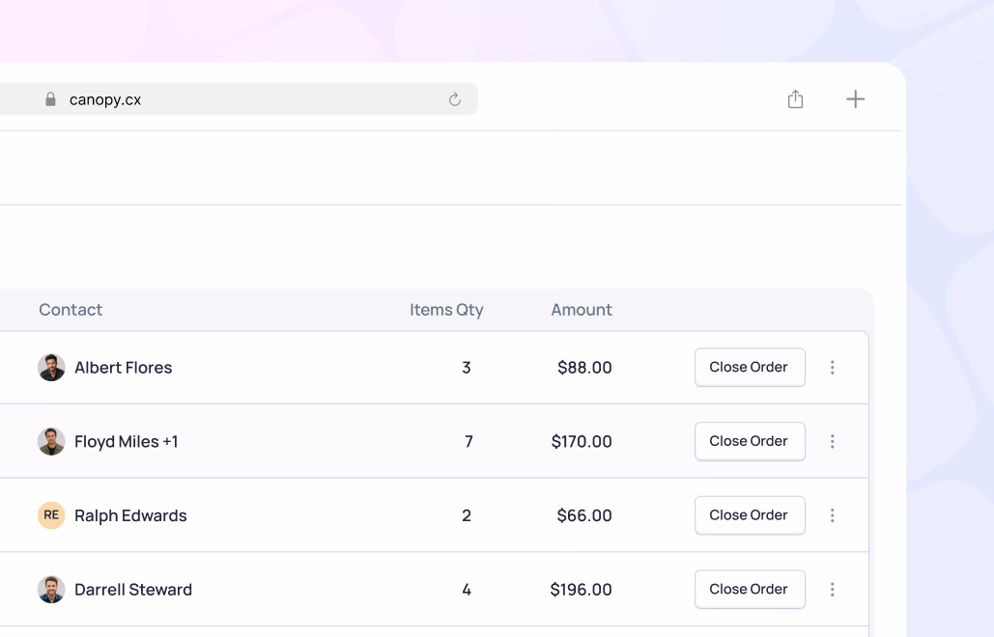The image size is (994, 637).
Task: Click the $66.00 amount cell
Action: click(x=584, y=516)
